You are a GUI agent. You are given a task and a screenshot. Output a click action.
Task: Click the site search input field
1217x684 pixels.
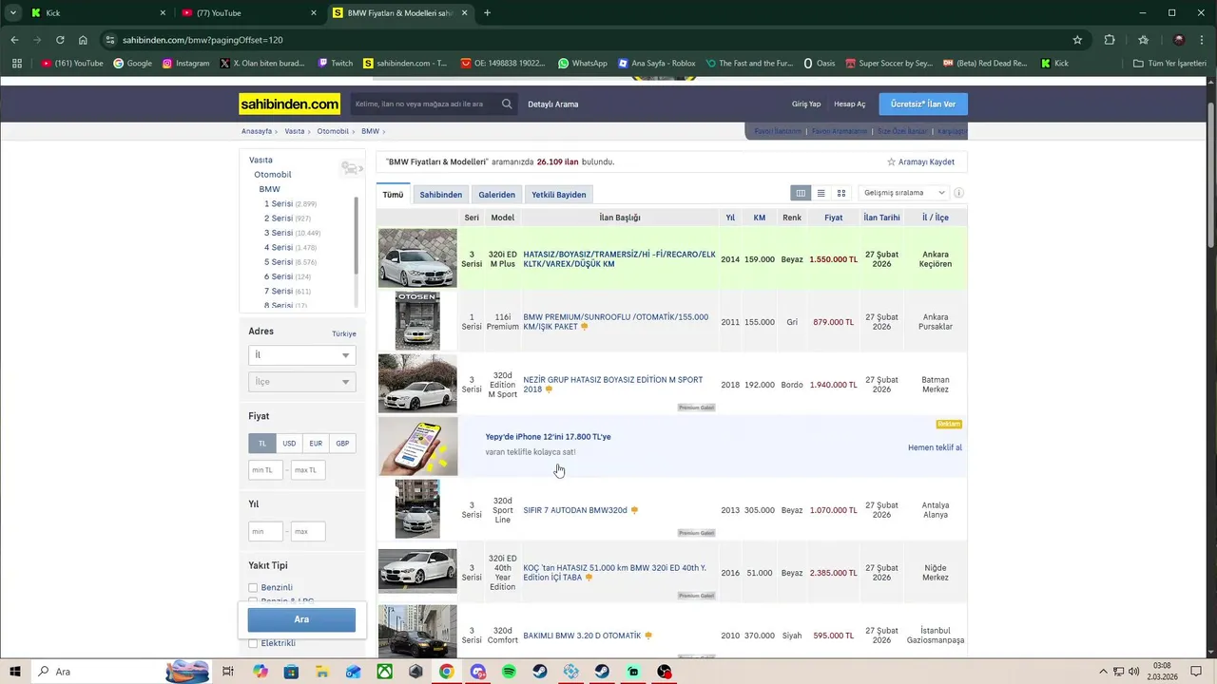coord(422,104)
